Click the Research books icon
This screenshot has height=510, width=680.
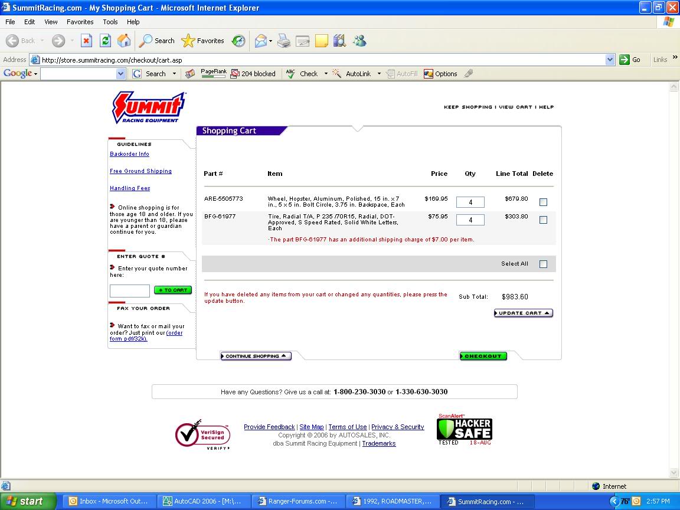point(339,41)
